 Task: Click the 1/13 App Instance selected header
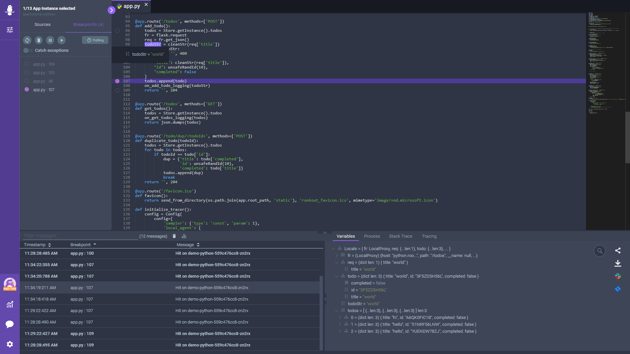click(49, 9)
